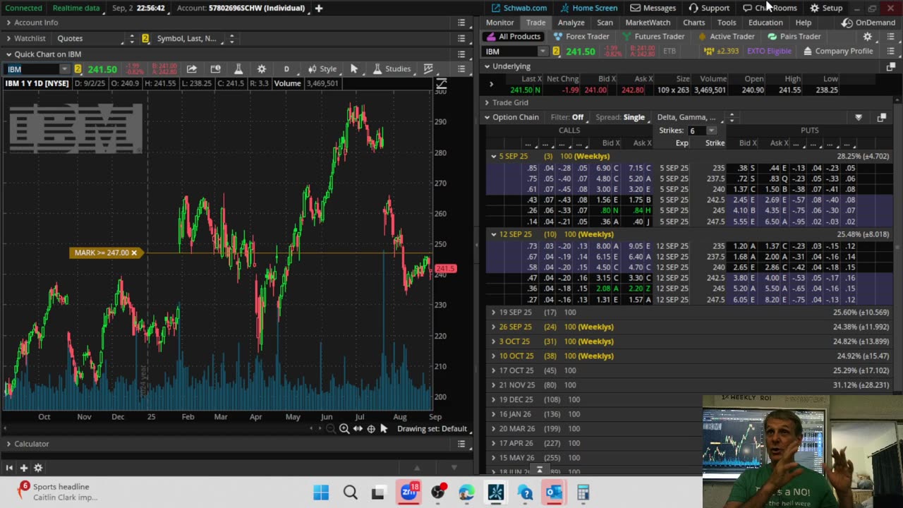The image size is (903, 508).
Task: Open option chain Filter Off dropdown
Action: pos(567,117)
